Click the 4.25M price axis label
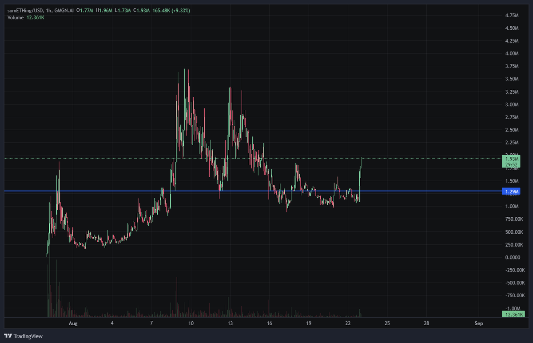This screenshot has width=533, height=343. [512, 41]
